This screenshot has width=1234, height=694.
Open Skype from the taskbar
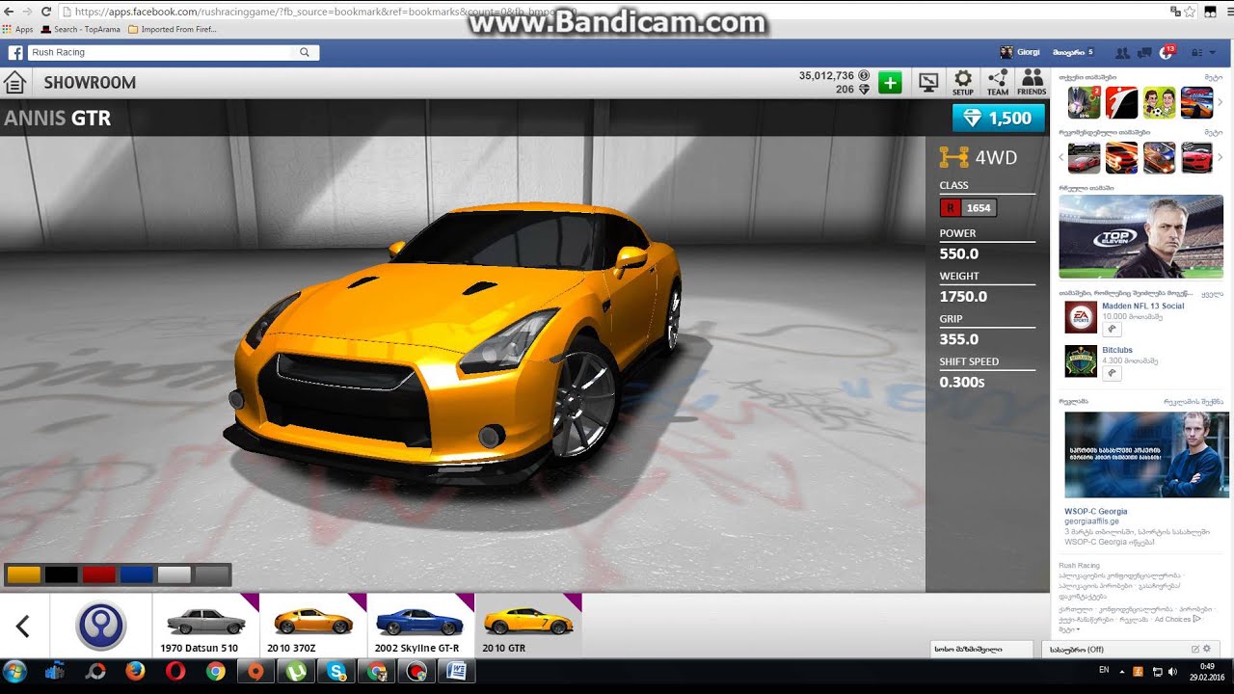336,672
